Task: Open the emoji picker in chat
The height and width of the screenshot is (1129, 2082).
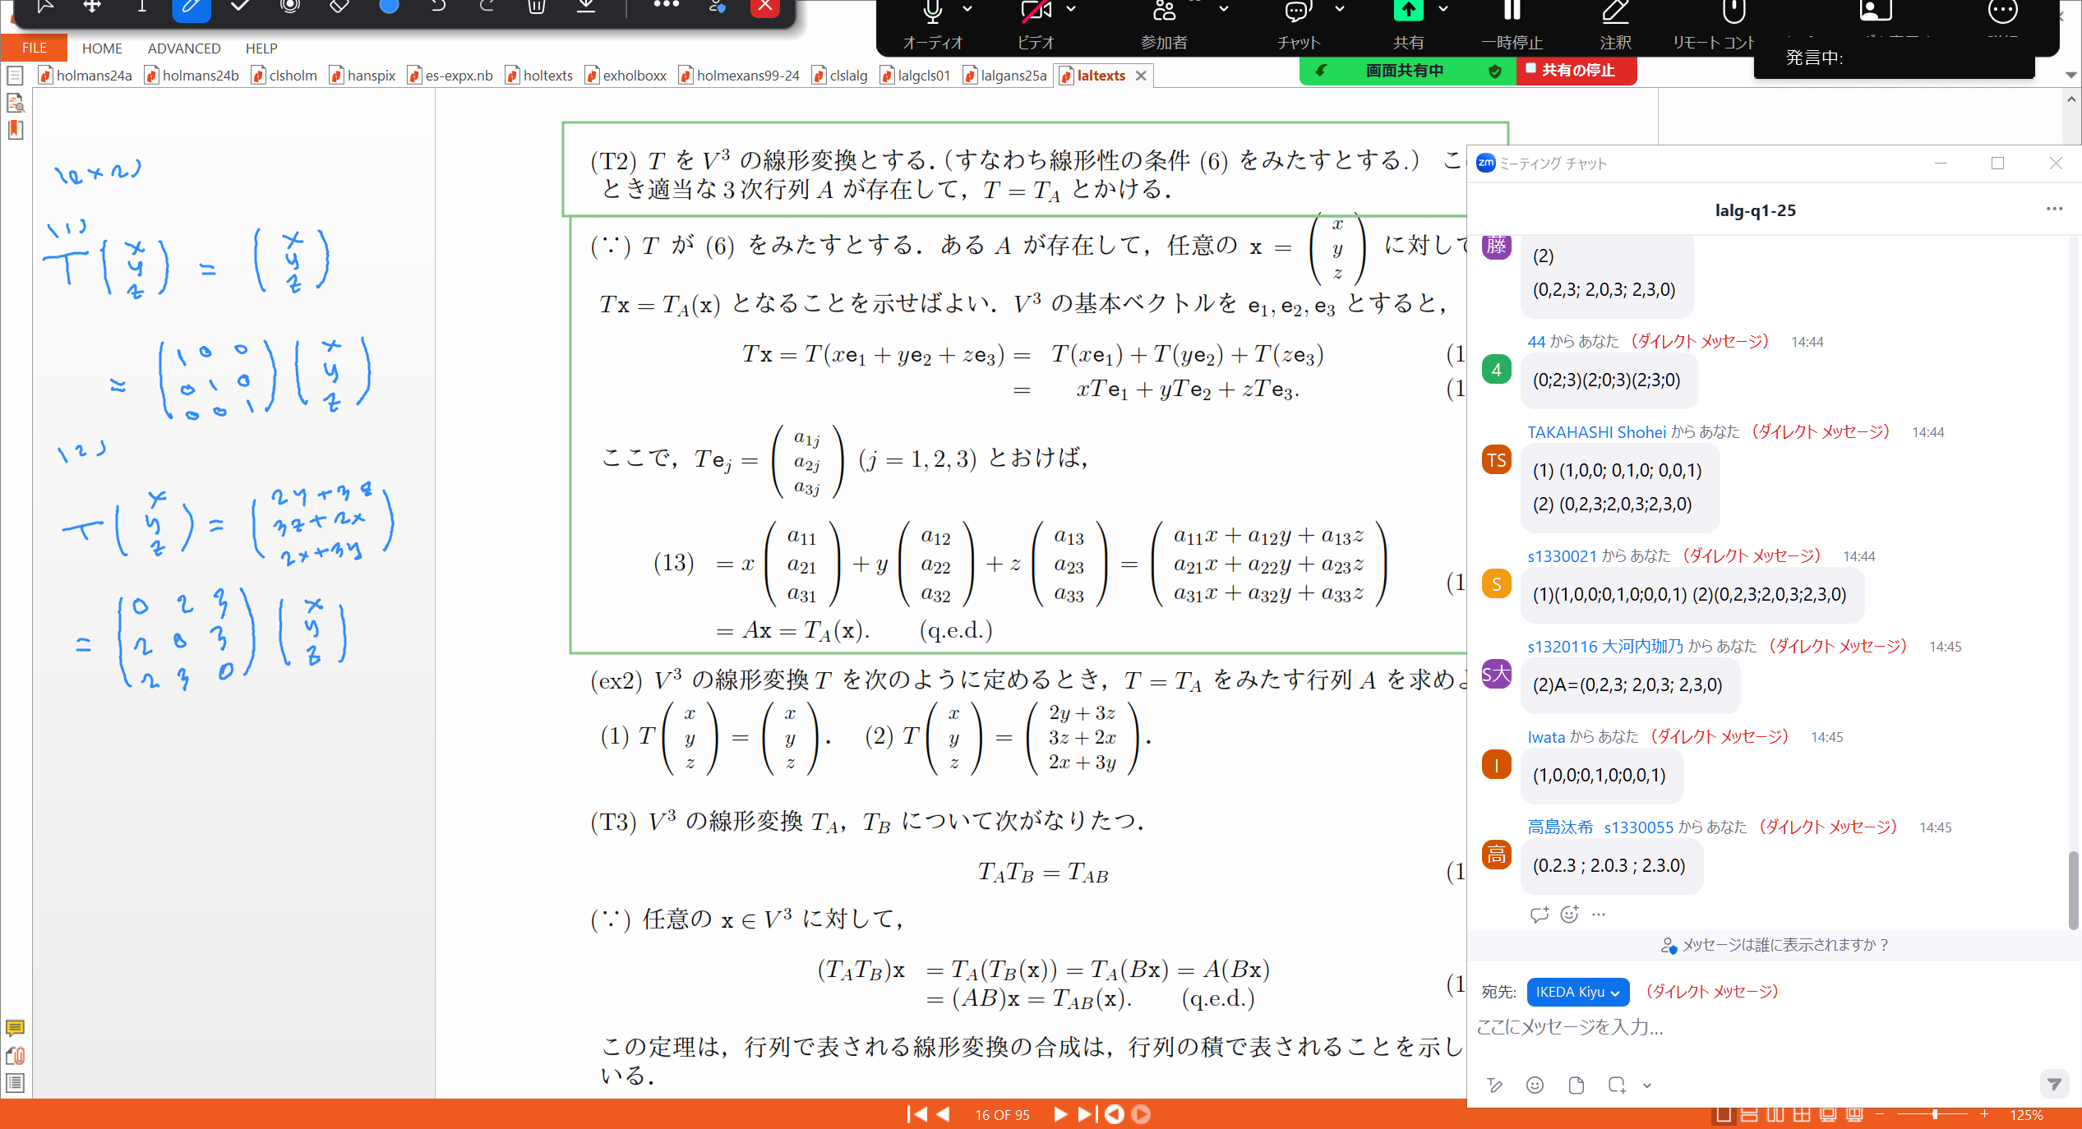Action: click(x=1535, y=1085)
